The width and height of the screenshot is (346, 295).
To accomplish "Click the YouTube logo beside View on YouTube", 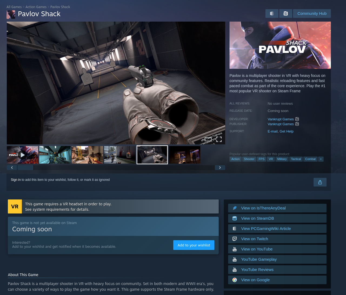I will point(235,249).
